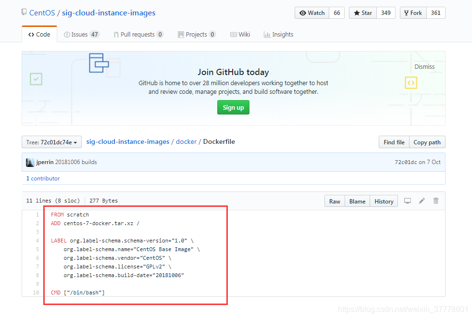This screenshot has width=472, height=318.
Task: Click the ADD centos-7-docker.tar.xz line
Action: click(95, 223)
